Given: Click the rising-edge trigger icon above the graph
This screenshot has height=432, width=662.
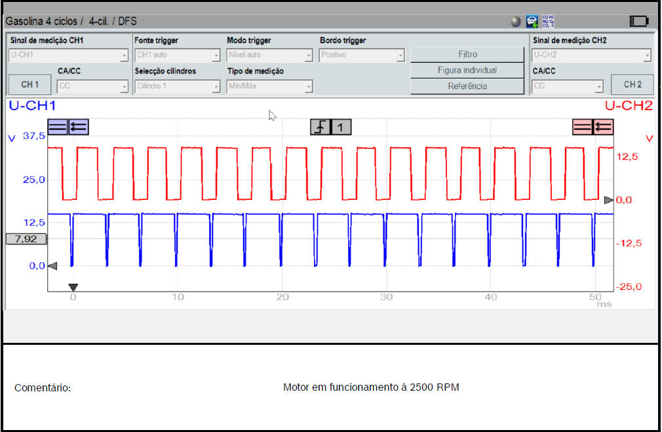Looking at the screenshot, I should click(321, 127).
